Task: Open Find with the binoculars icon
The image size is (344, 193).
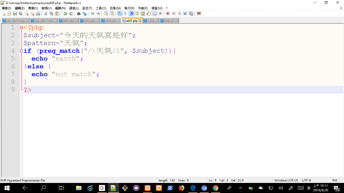Action: coord(79,13)
